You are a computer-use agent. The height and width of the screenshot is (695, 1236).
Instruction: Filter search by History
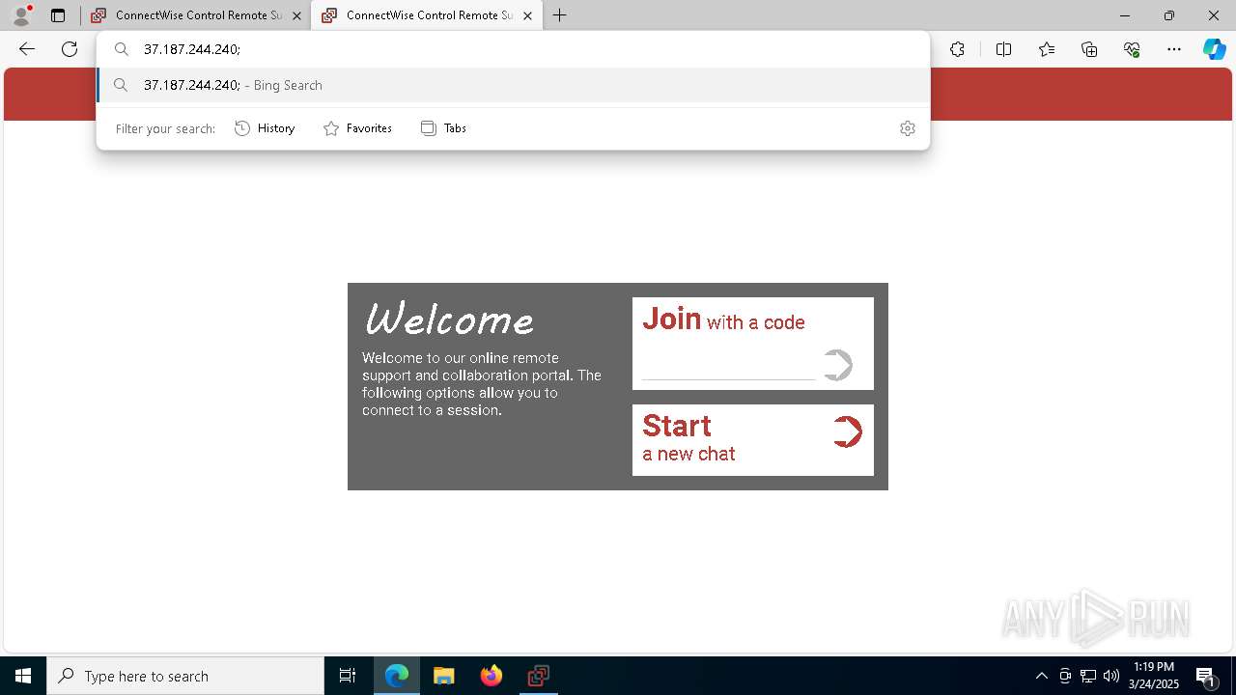(x=265, y=128)
